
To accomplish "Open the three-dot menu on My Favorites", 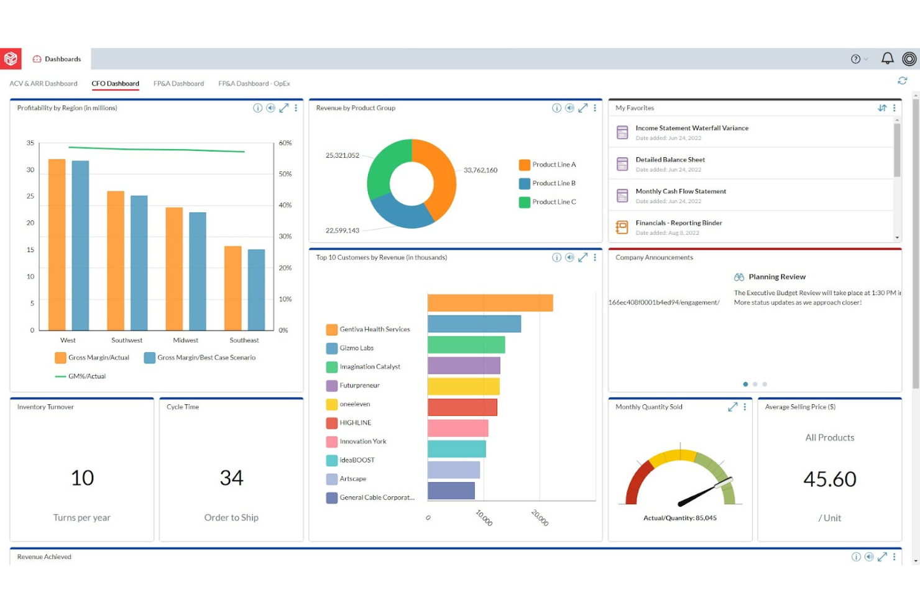I will (893, 107).
